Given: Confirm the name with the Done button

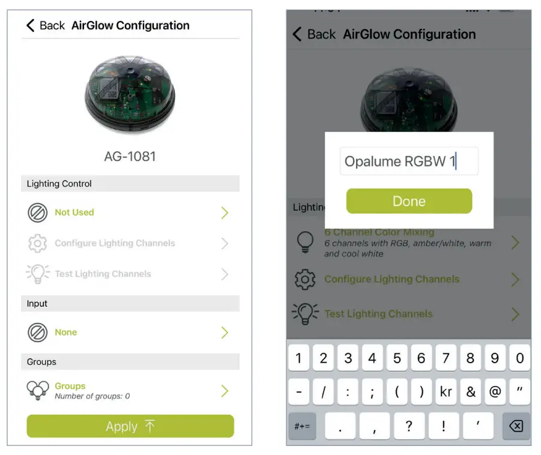Looking at the screenshot, I should (409, 201).
